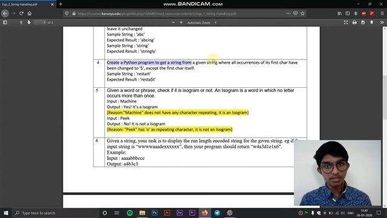Open Cortana from taskbar
The height and width of the screenshot is (218, 387).
[x=105, y=213]
